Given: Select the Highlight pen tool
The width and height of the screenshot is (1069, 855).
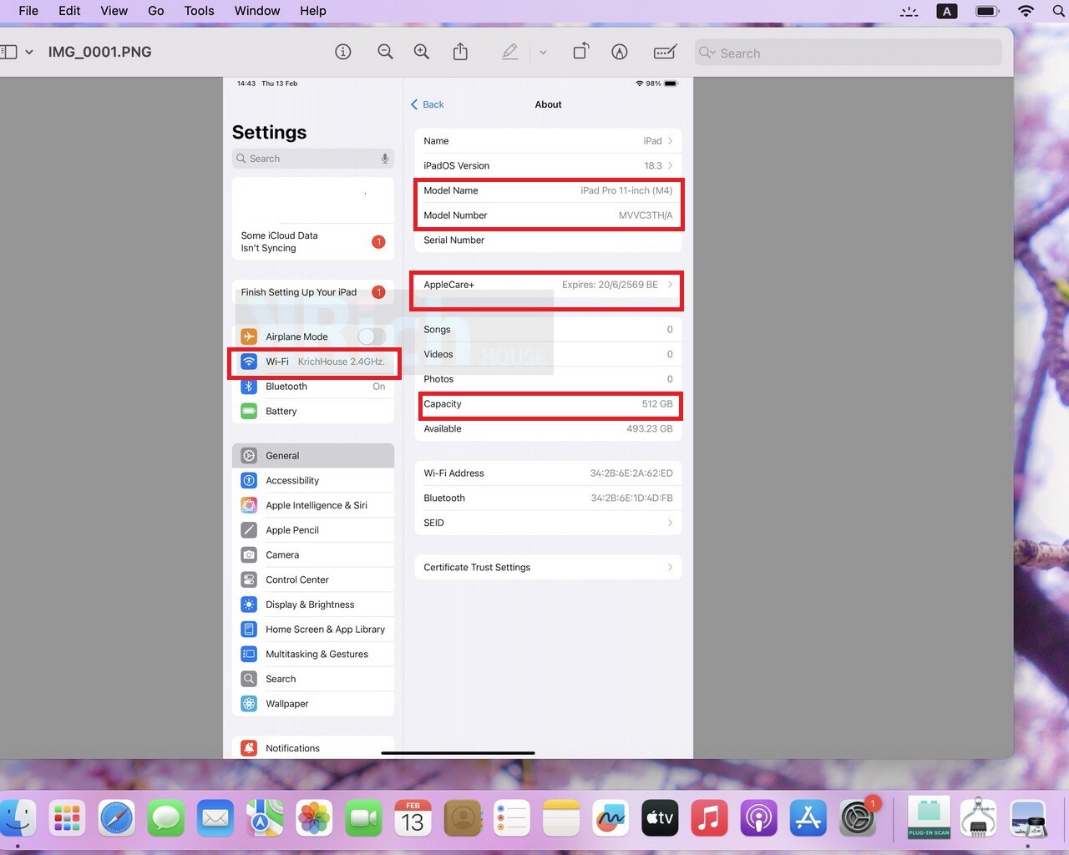Looking at the screenshot, I should coord(509,52).
